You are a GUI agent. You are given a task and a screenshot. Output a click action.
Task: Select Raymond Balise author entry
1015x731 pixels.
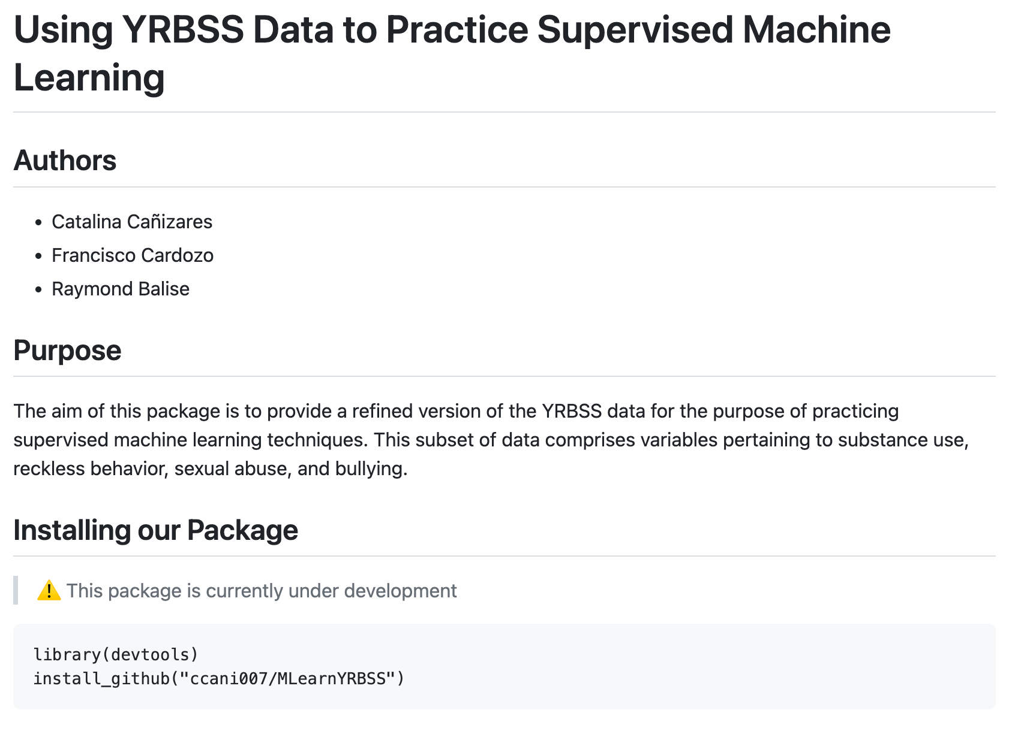coord(121,289)
